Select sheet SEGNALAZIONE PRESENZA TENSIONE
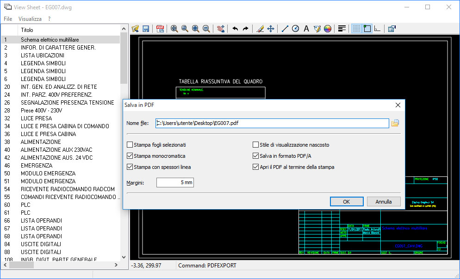Viewport: 460px width, 279px height. [61, 103]
